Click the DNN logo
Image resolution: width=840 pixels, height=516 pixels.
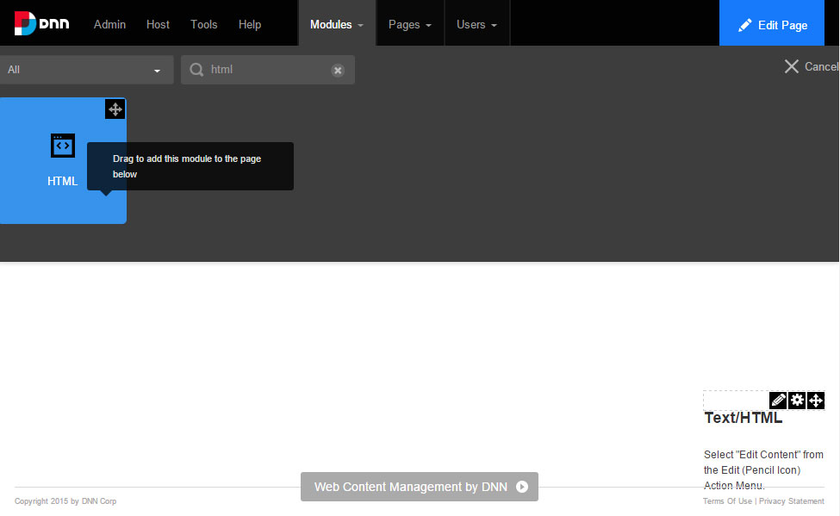click(x=42, y=23)
